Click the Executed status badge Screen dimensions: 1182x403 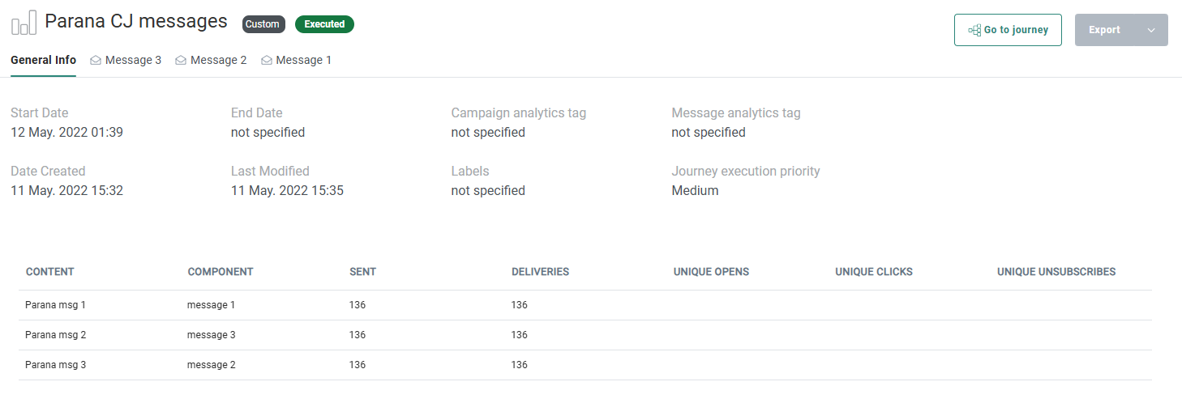pos(324,24)
